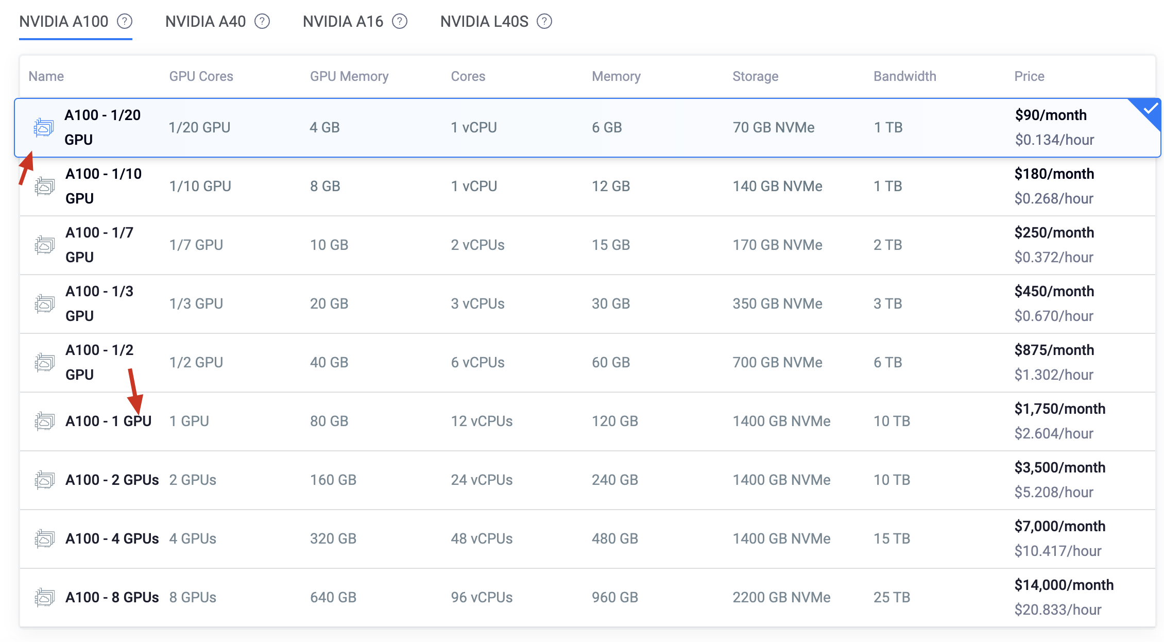
Task: Click the help icon beside NVIDIA A40
Action: click(262, 22)
